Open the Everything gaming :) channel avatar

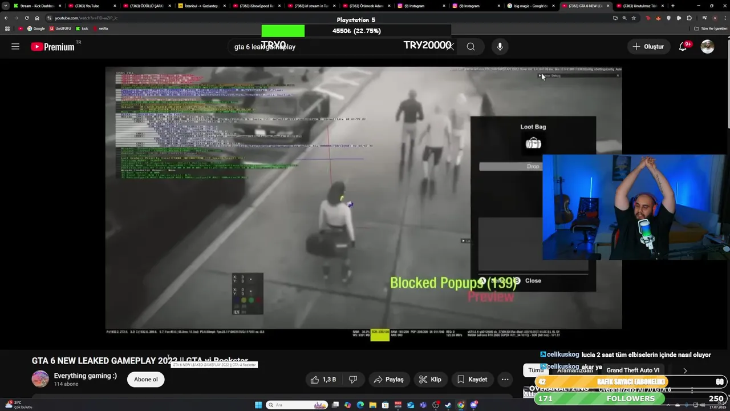coord(40,379)
